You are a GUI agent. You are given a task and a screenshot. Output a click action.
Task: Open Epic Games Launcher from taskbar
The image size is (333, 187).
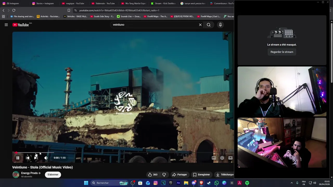pos(171,183)
